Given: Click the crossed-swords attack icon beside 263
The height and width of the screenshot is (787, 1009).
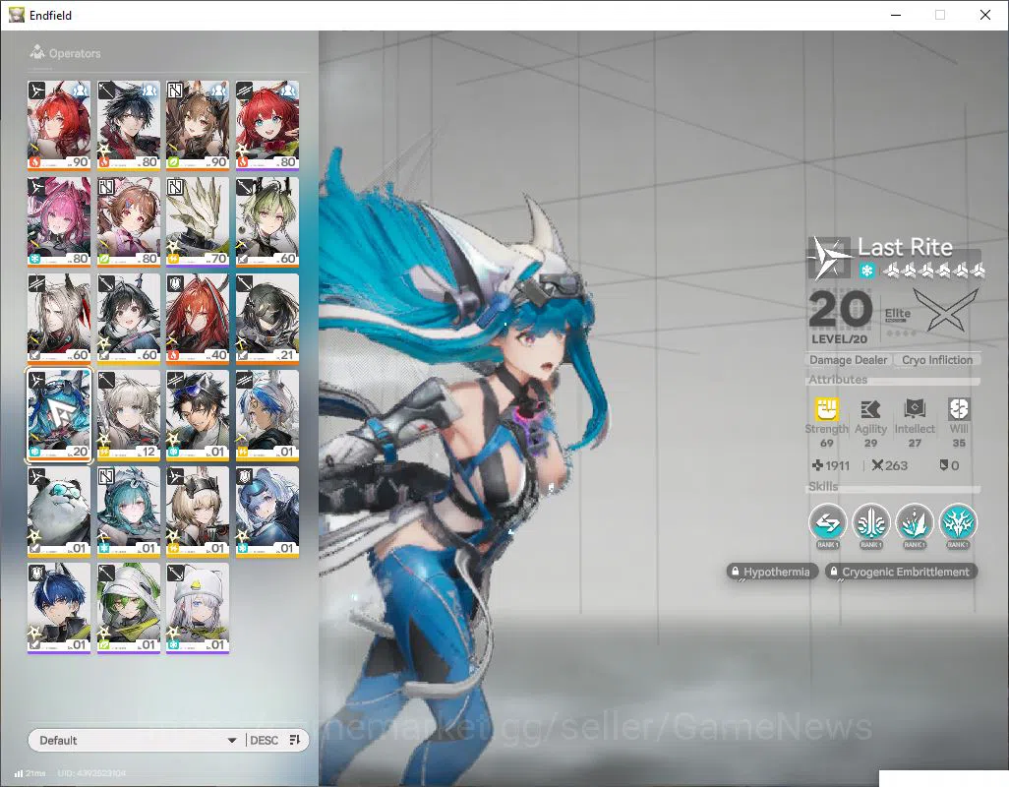Looking at the screenshot, I should click(877, 465).
